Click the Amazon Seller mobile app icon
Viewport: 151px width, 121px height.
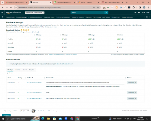click(x=33, y=111)
